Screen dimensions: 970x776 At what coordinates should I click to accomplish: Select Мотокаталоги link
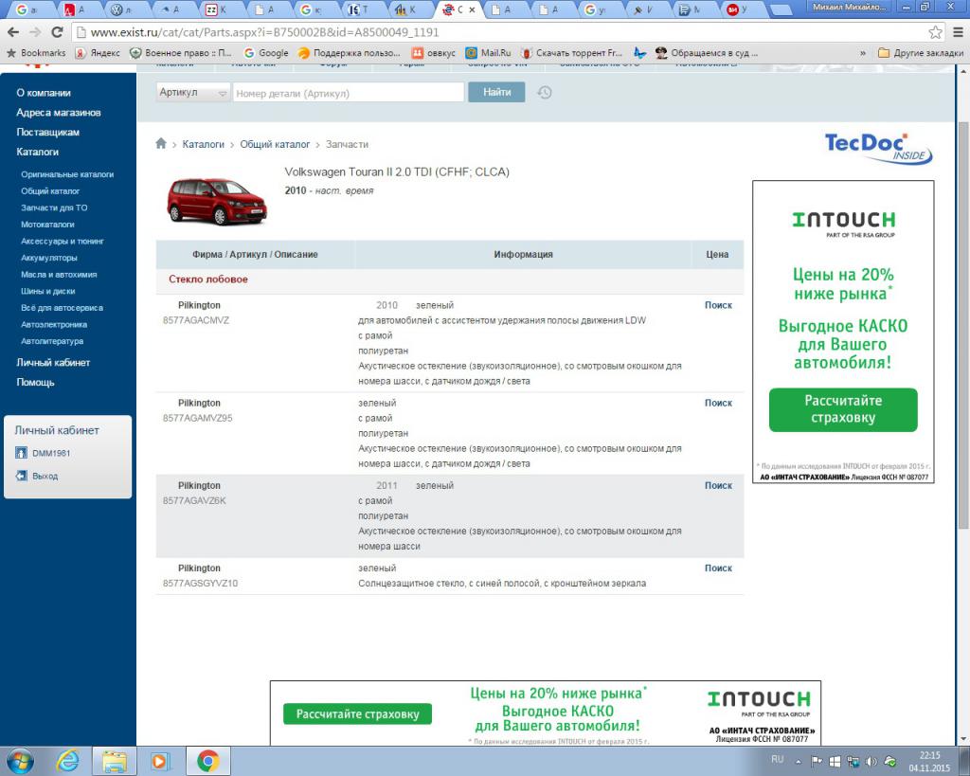[x=47, y=225]
